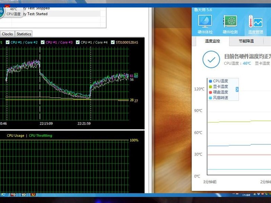Click the 60℃ axis label
This screenshot has height=203, width=271.
(x=198, y=133)
